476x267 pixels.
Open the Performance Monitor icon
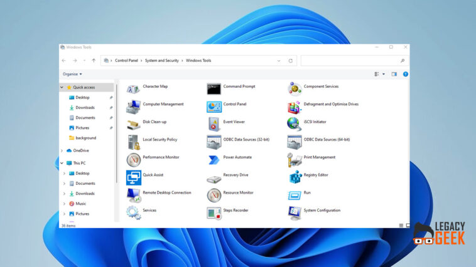[133, 160]
